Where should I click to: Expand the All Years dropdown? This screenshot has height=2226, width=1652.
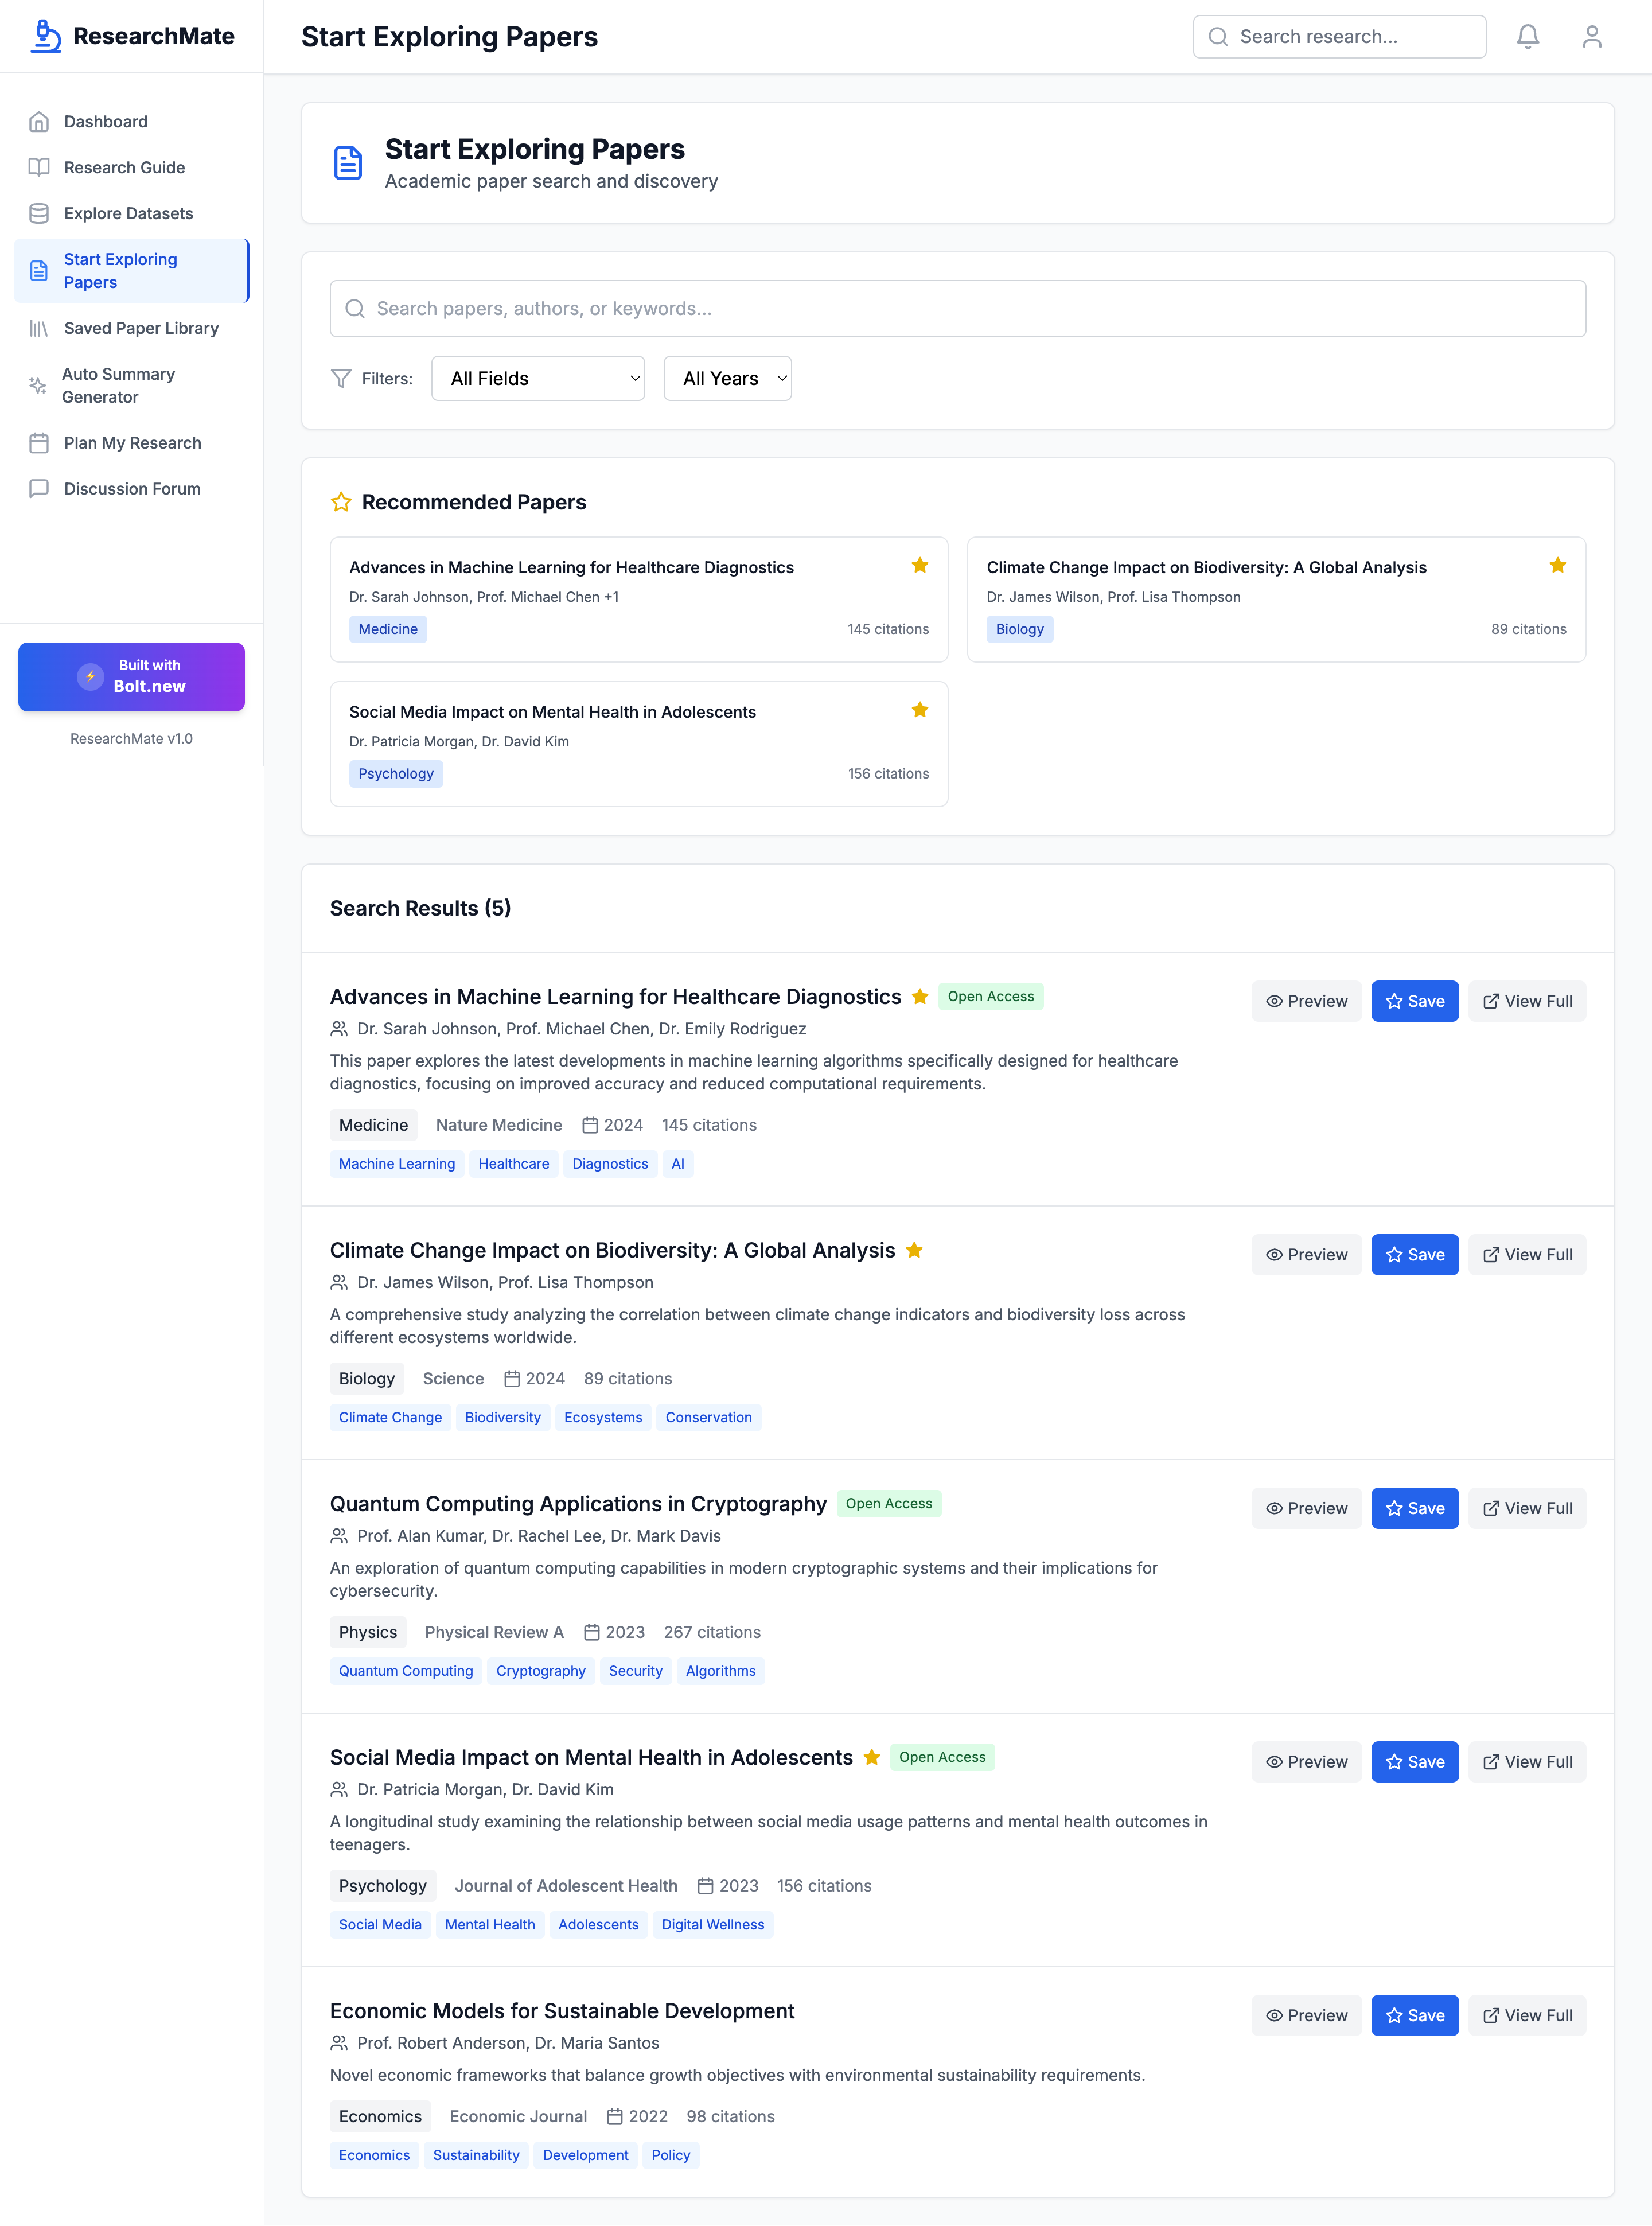727,378
